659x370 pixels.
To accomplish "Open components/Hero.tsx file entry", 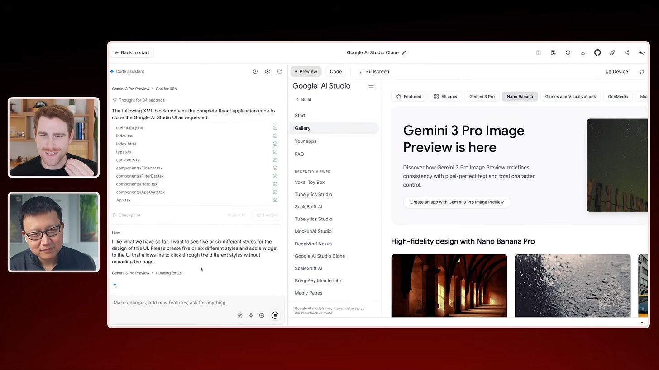I will point(196,184).
